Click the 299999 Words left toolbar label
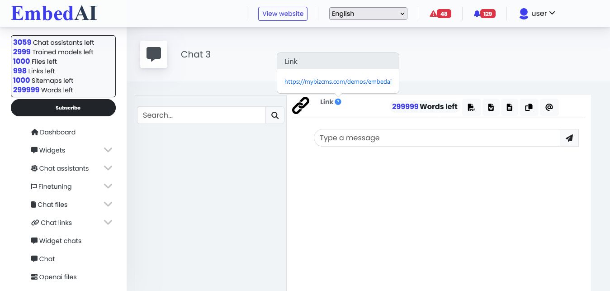Screen dimensions: 610x291 click(425, 107)
